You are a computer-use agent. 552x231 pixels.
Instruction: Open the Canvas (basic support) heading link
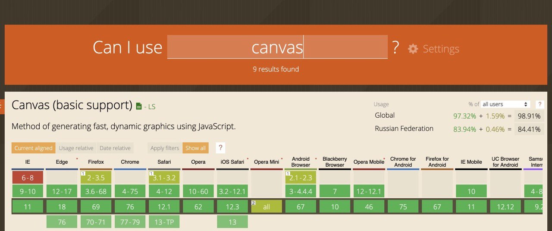coord(72,105)
